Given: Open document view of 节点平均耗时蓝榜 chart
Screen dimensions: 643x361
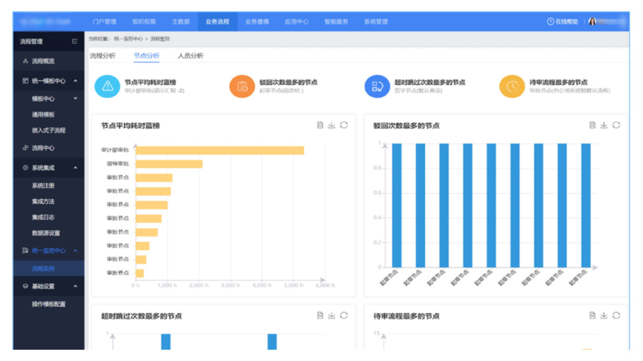Looking at the screenshot, I should (x=320, y=125).
